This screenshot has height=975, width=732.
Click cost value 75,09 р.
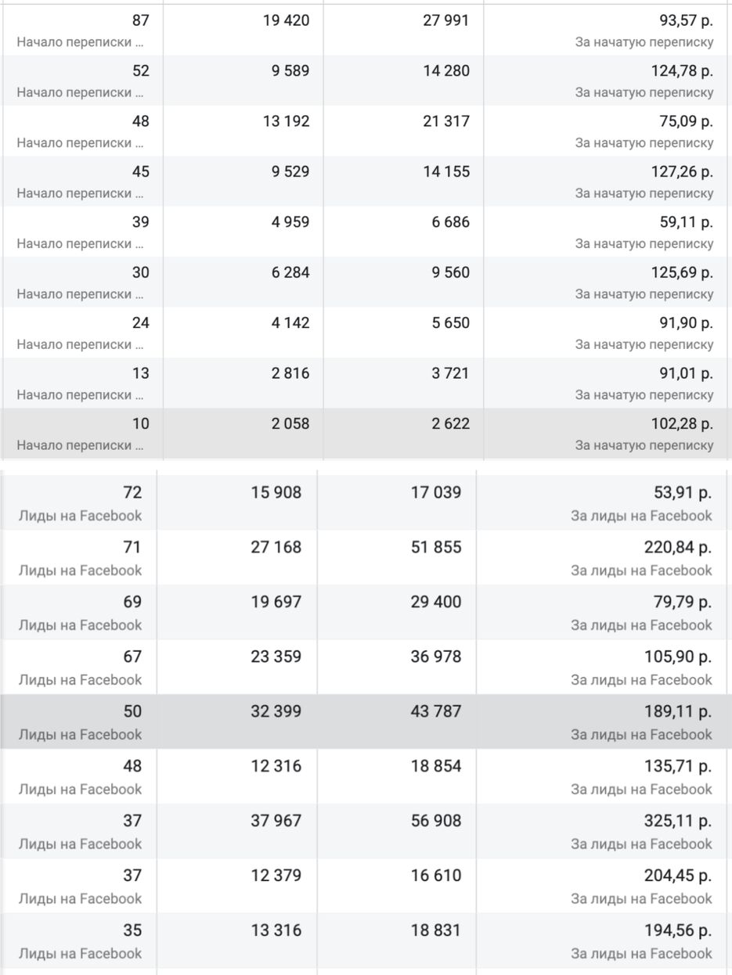click(x=686, y=121)
